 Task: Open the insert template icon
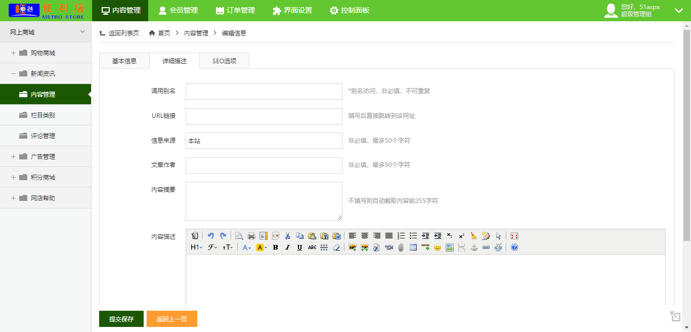264,236
